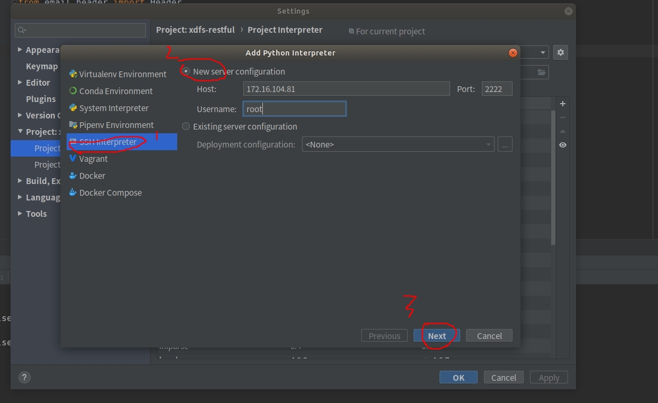This screenshot has width=658, height=403.
Task: Click plus icon to add package
Action: coord(563,104)
